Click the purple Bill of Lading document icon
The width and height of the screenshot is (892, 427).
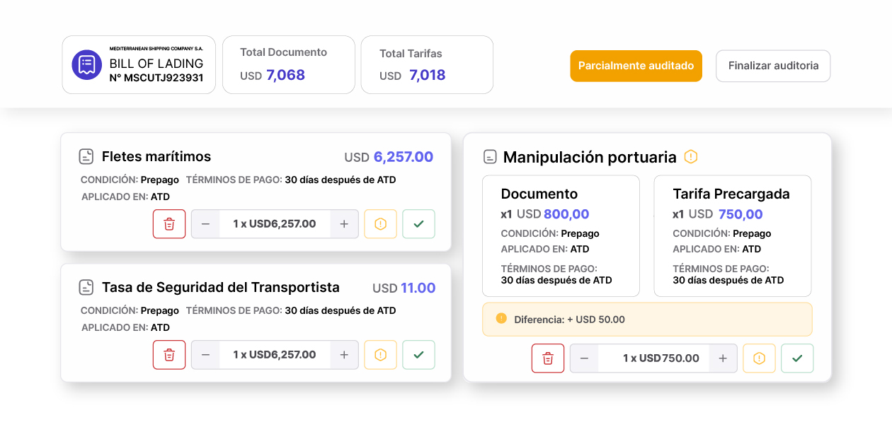(x=87, y=65)
